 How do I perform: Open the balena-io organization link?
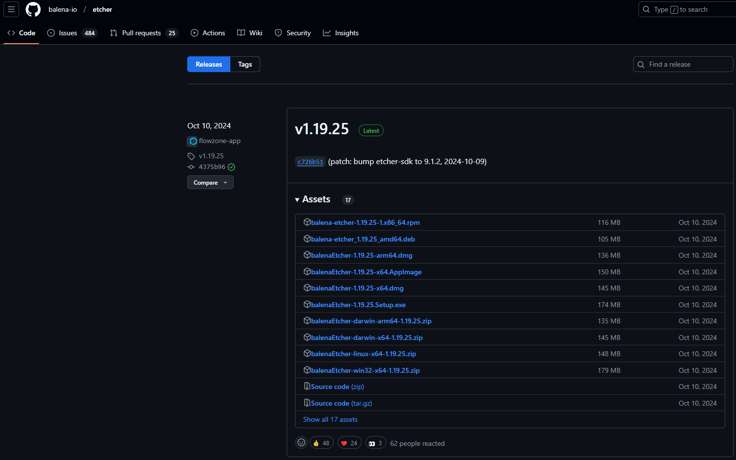[63, 9]
